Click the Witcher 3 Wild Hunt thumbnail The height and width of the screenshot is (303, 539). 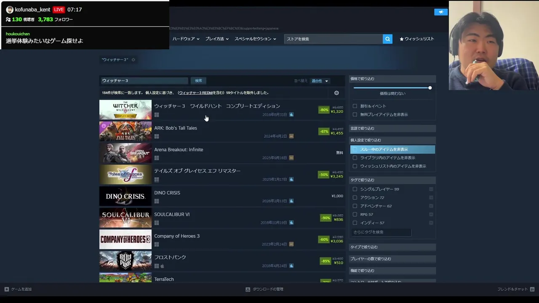[x=125, y=110]
